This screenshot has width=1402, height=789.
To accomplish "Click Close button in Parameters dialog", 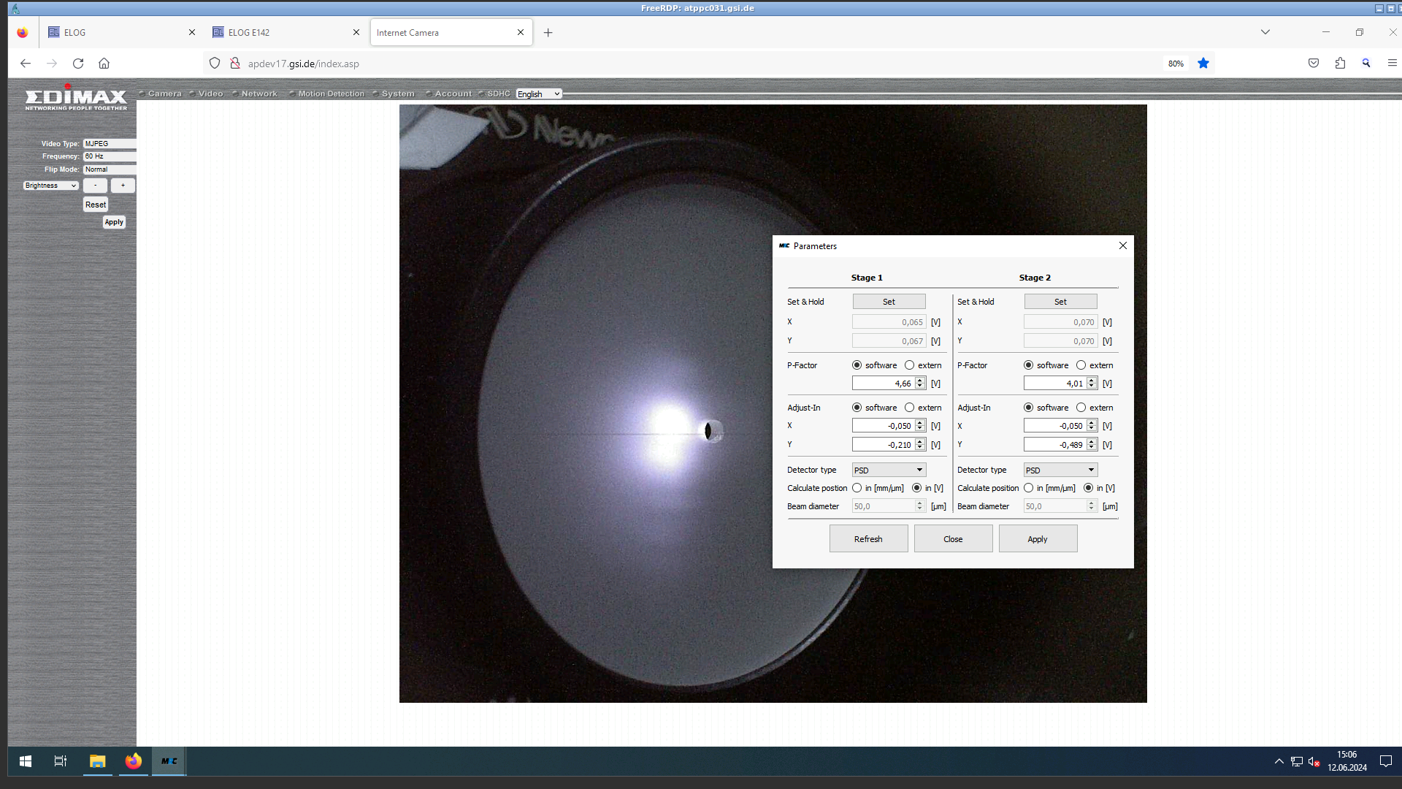I will point(954,539).
